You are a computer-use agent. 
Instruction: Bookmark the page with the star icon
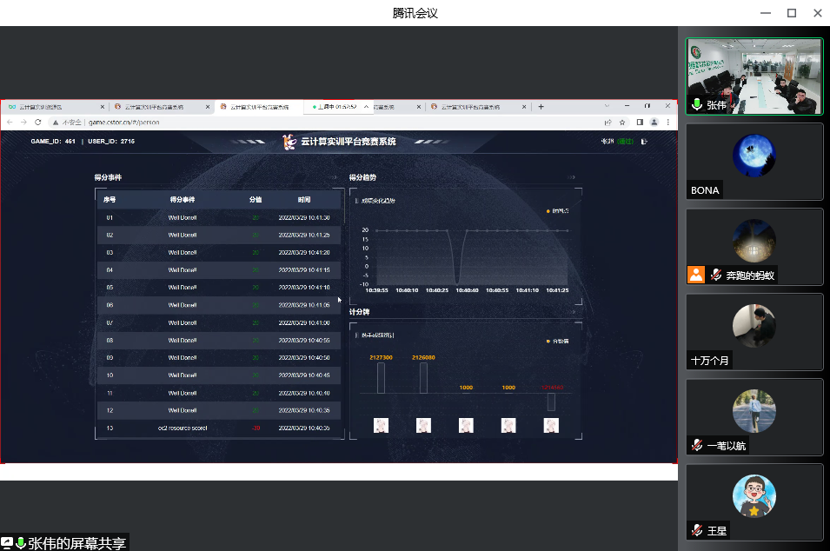[622, 123]
